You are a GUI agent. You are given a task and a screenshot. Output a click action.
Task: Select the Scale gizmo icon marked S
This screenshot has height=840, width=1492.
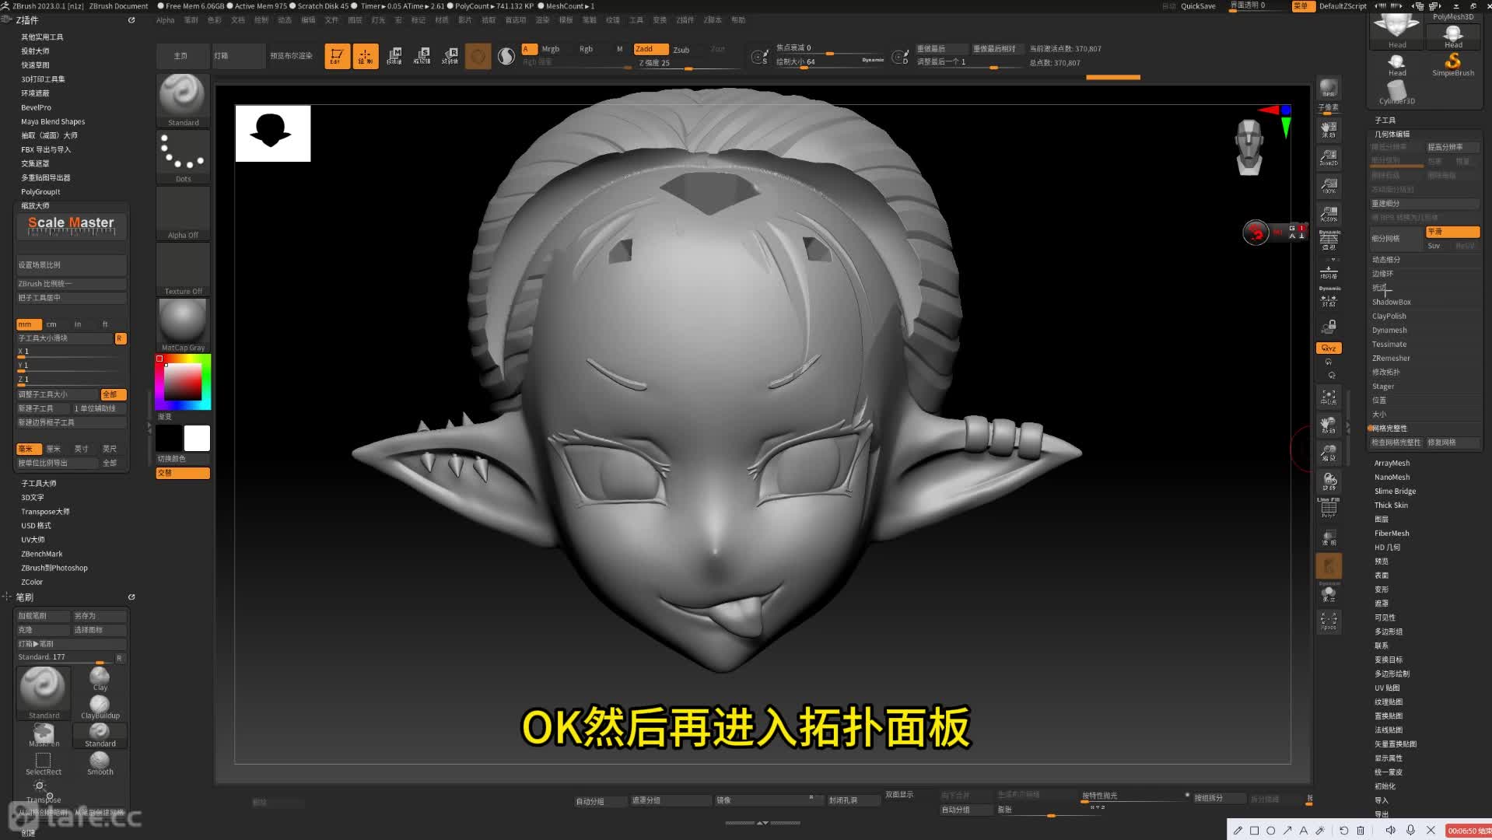click(x=422, y=56)
